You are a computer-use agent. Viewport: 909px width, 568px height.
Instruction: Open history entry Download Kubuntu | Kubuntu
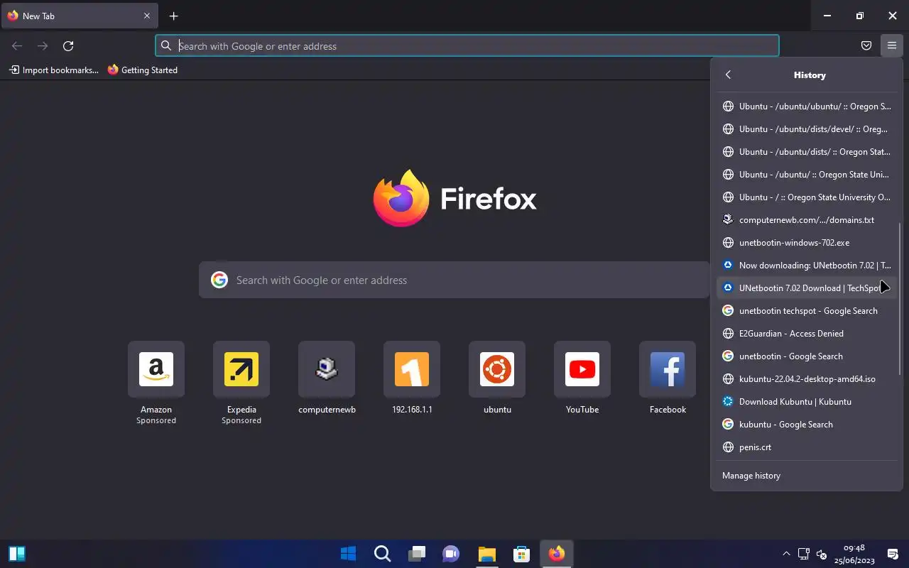(807, 402)
